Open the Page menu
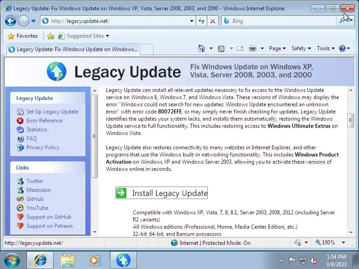This screenshot has height=269, width=359. click(277, 48)
